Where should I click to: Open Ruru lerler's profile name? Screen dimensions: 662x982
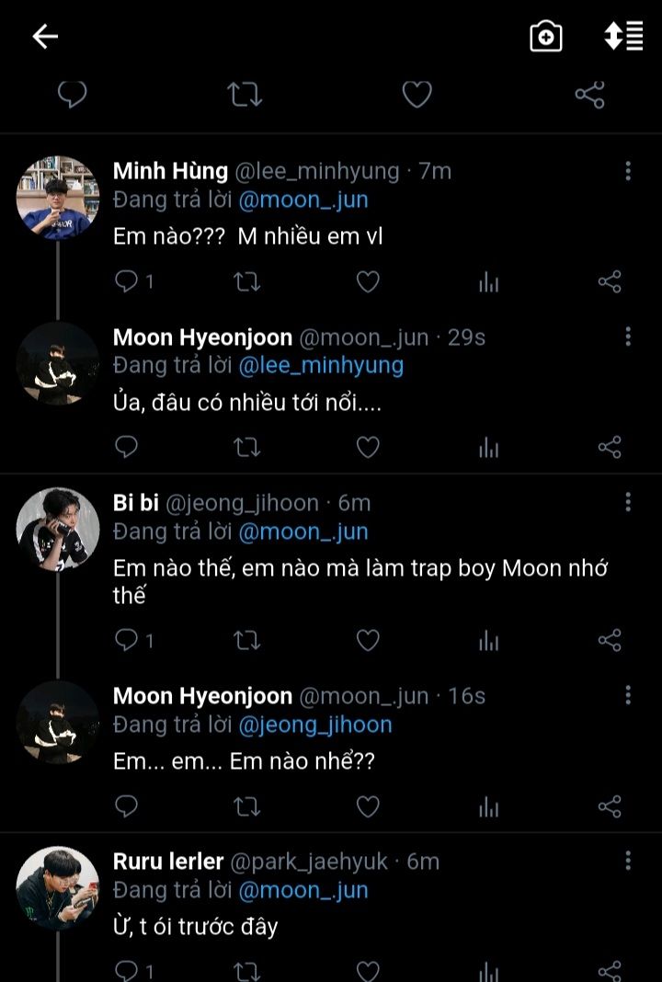click(x=168, y=862)
